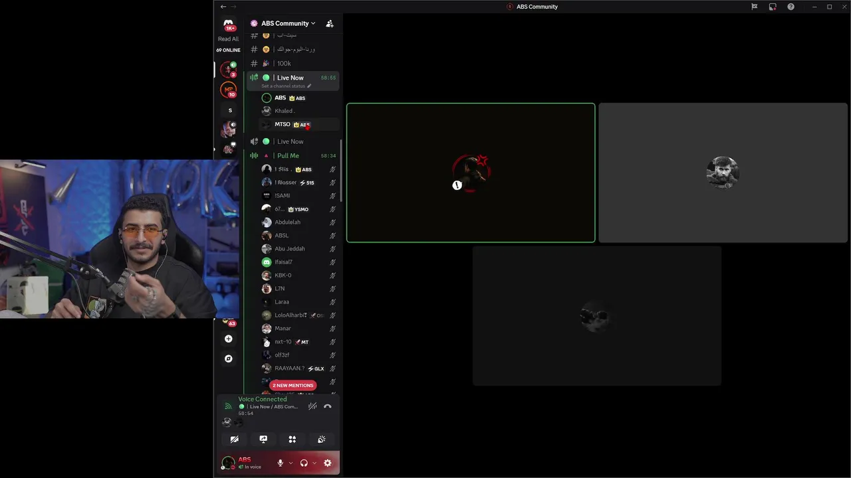Go back with title bar left arrow

[x=223, y=7]
